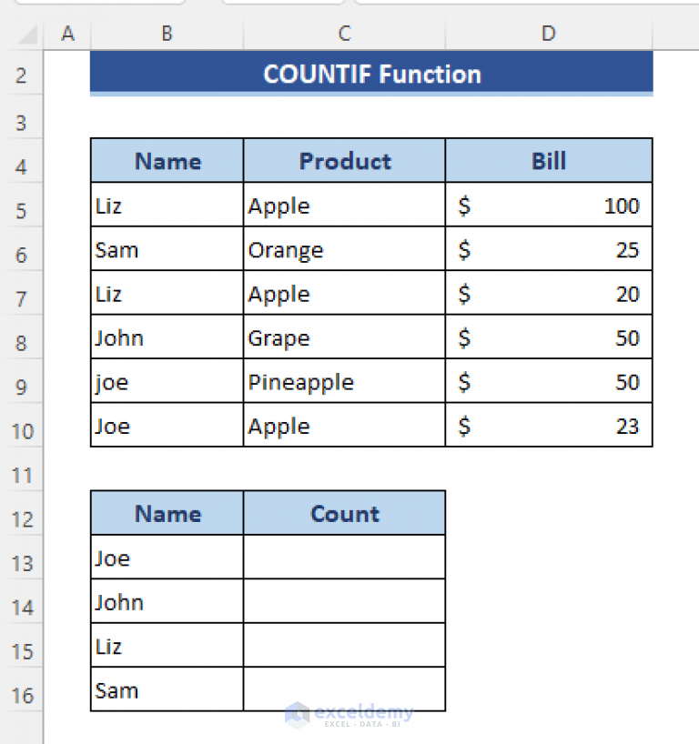Image resolution: width=699 pixels, height=744 pixels.
Task: Click the empty Count cell beside Joe
Action: click(x=344, y=557)
